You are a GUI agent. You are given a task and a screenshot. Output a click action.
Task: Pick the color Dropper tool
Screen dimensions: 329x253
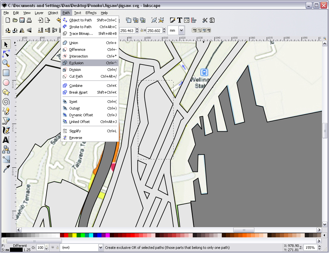pyautogui.click(x=6, y=169)
